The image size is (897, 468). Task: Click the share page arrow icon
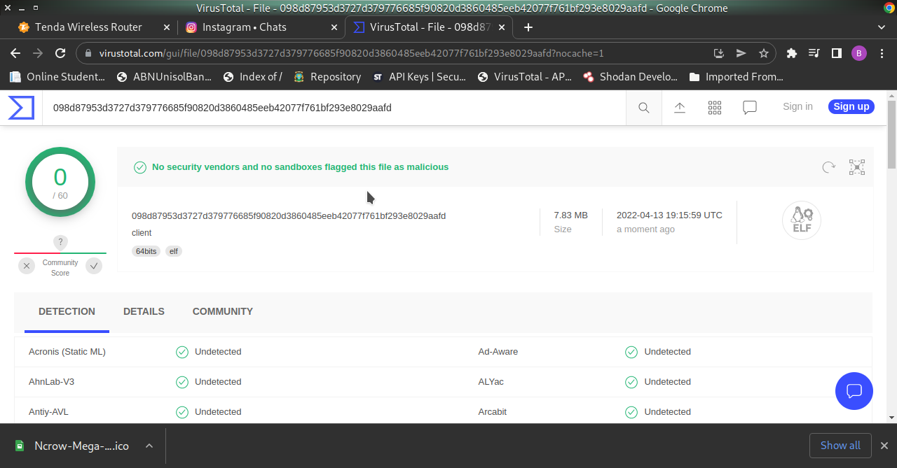pyautogui.click(x=741, y=53)
